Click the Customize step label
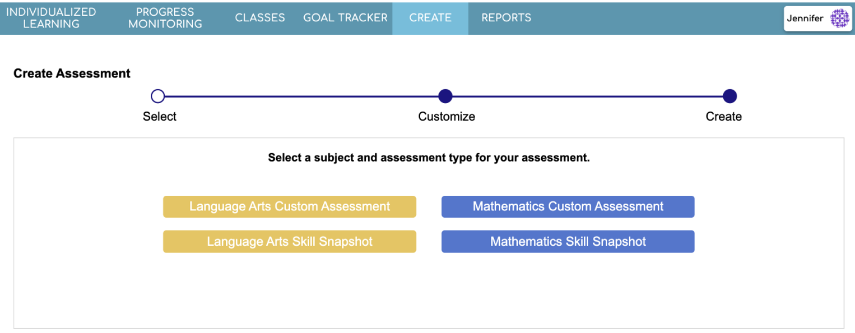This screenshot has height=333, width=855. 446,116
